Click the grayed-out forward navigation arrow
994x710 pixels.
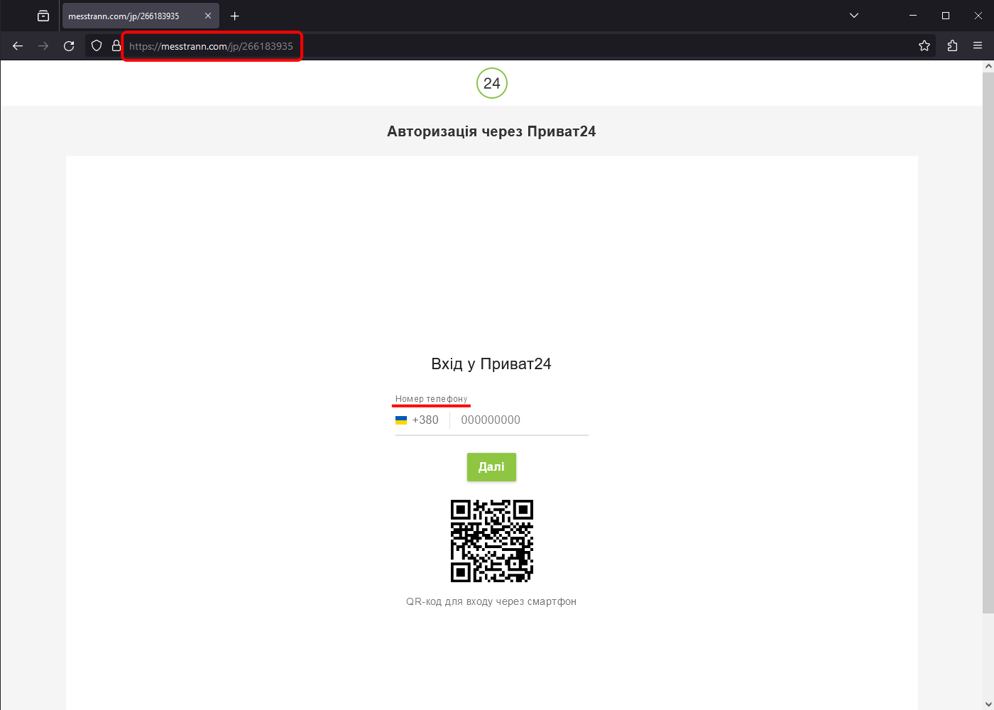pyautogui.click(x=43, y=46)
